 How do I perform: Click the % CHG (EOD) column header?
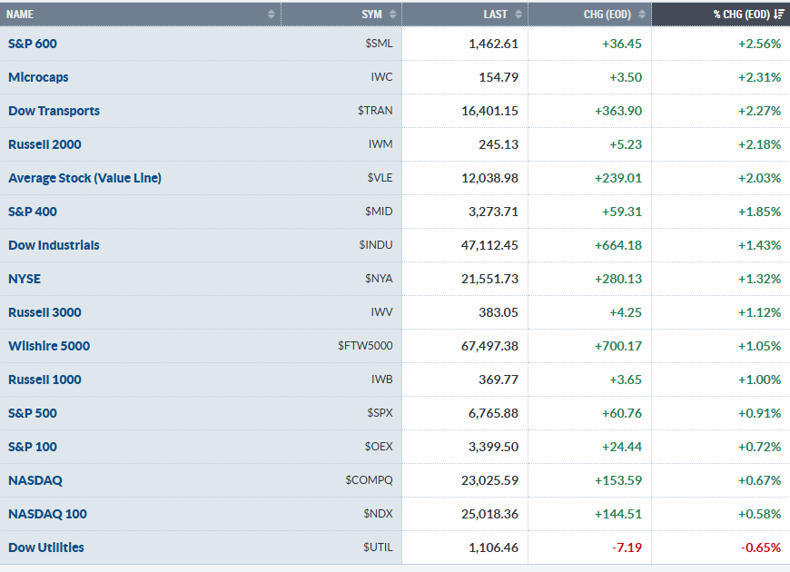[x=720, y=15]
